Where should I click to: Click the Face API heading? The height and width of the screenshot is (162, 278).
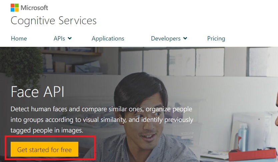point(37,92)
